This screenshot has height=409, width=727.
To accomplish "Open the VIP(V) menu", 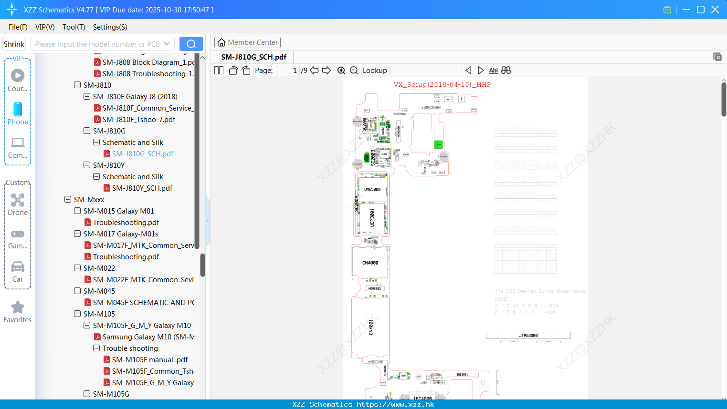I will point(45,27).
